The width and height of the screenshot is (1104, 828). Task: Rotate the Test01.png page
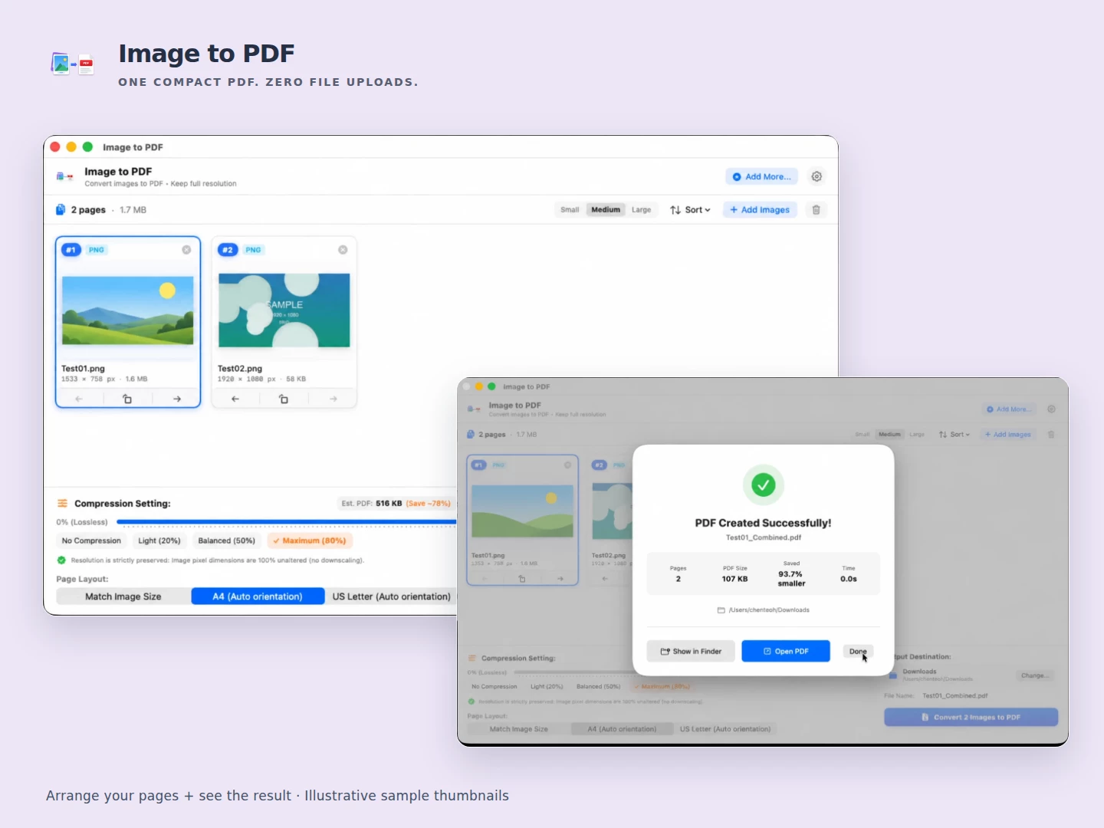point(127,399)
